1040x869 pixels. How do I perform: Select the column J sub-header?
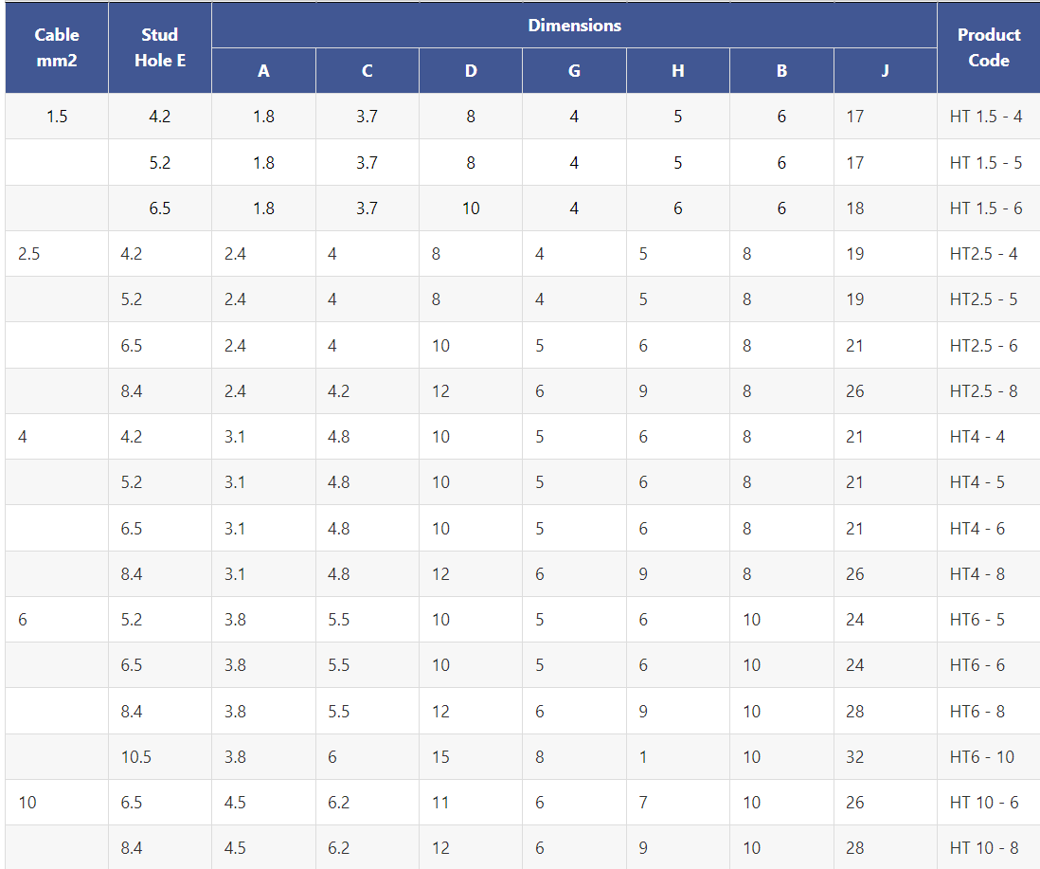tap(885, 71)
